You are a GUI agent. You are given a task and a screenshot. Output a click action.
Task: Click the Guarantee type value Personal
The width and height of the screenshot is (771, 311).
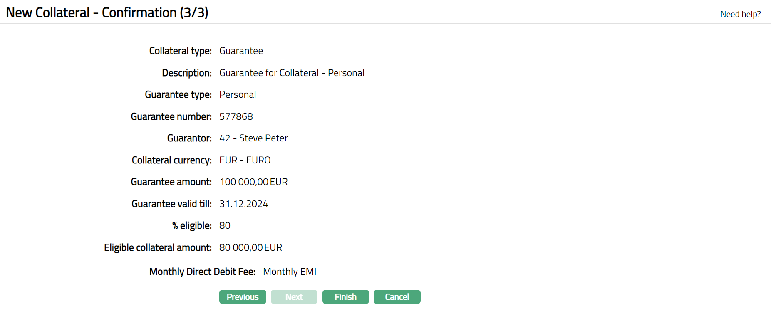[238, 94]
